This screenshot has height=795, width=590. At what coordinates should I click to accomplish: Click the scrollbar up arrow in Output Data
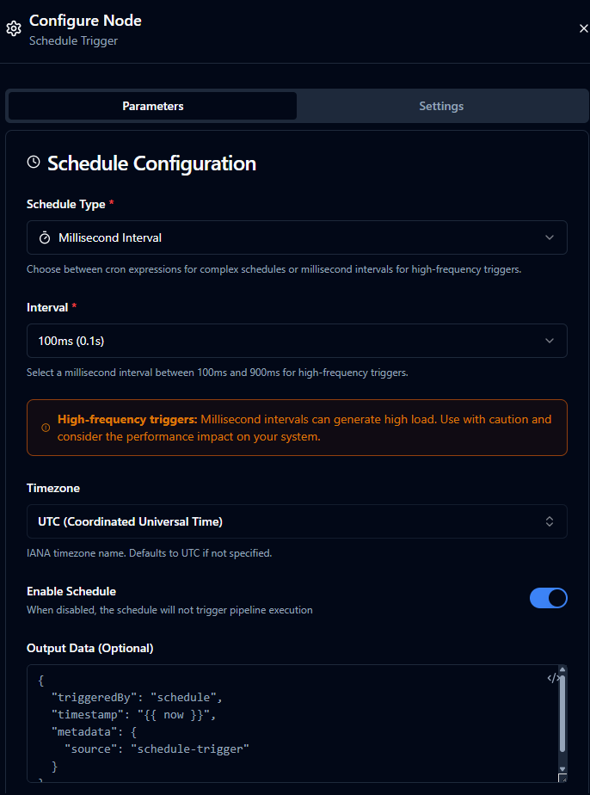562,671
